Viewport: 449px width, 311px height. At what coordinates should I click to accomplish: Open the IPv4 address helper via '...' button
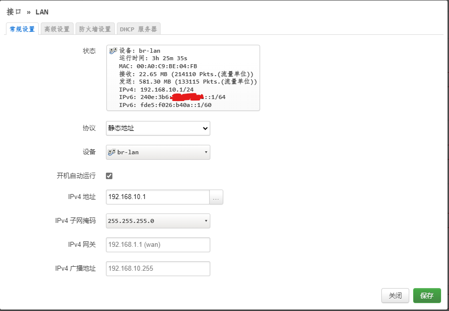coord(216,197)
